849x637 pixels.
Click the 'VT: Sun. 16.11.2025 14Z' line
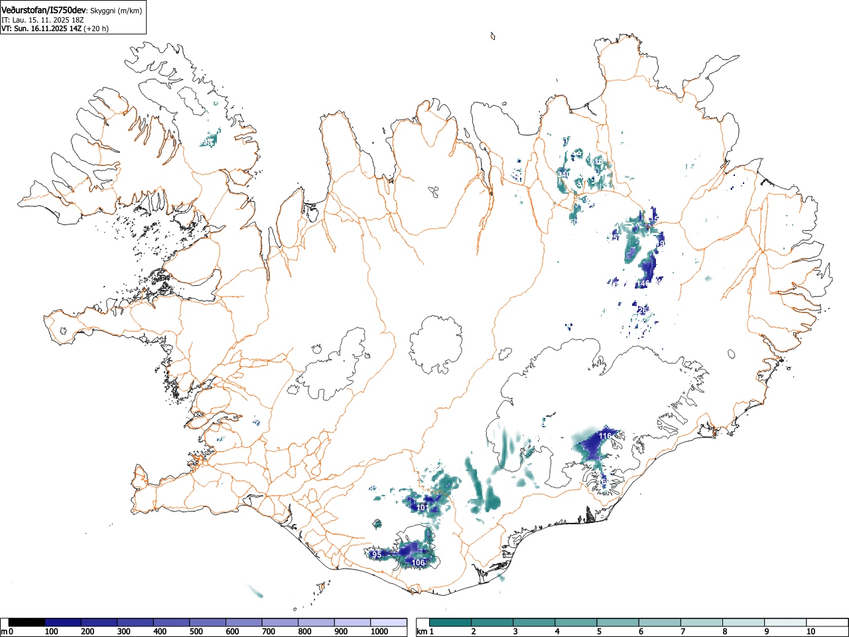(x=41, y=29)
